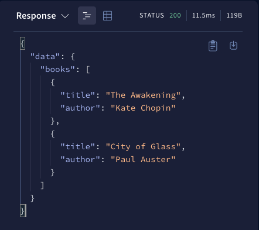Click the 119B response size
The width and height of the screenshot is (259, 230).
pyautogui.click(x=234, y=15)
